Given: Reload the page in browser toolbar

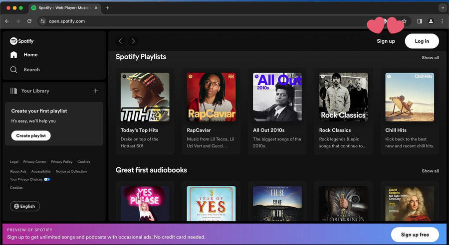Looking at the screenshot, I should pyautogui.click(x=29, y=21).
